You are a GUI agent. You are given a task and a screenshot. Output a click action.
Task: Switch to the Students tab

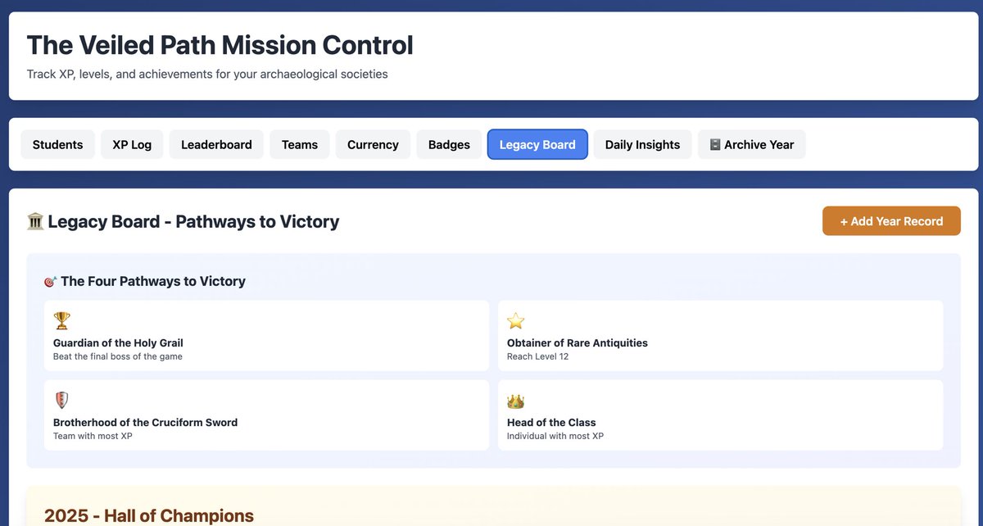[57, 144]
